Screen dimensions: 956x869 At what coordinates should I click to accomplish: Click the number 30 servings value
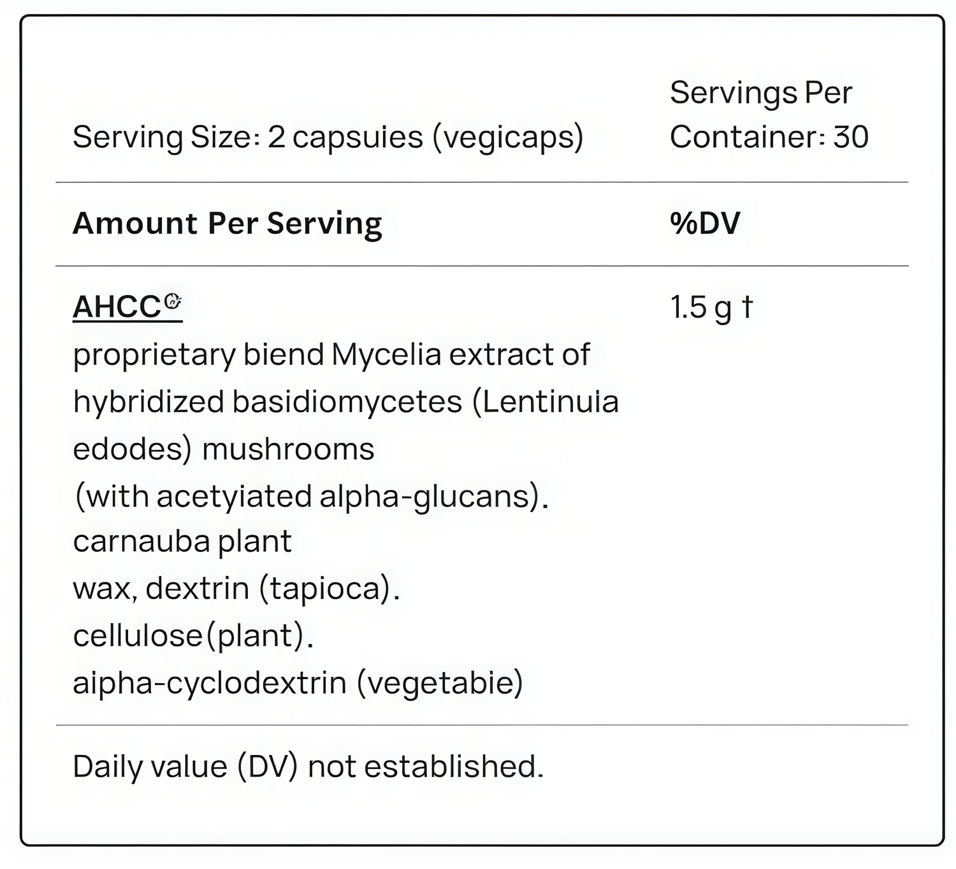(x=850, y=137)
